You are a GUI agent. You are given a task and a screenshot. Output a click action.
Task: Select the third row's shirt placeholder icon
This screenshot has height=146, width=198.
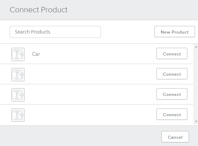click(x=18, y=95)
